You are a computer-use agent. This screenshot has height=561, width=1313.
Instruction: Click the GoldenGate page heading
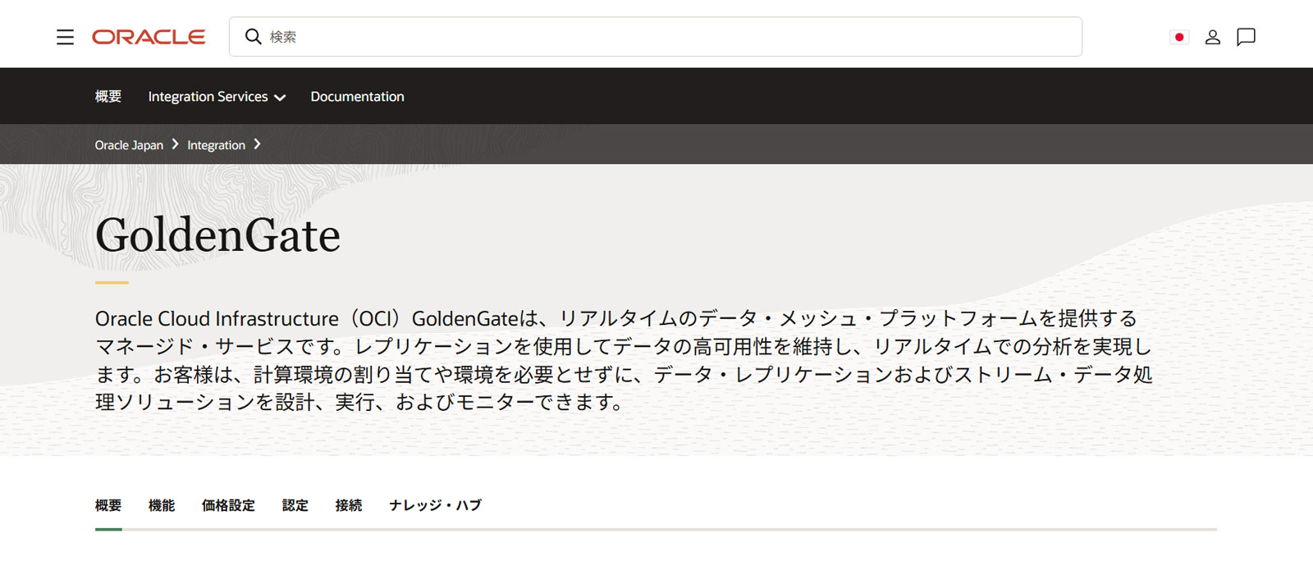(x=217, y=235)
